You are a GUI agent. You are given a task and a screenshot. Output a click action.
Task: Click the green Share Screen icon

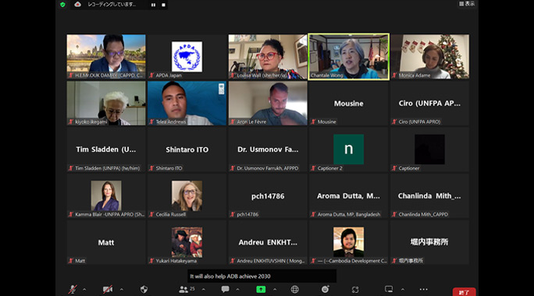(261, 289)
